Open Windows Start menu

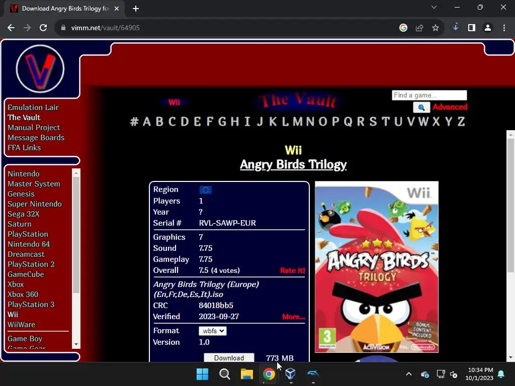click(202, 374)
